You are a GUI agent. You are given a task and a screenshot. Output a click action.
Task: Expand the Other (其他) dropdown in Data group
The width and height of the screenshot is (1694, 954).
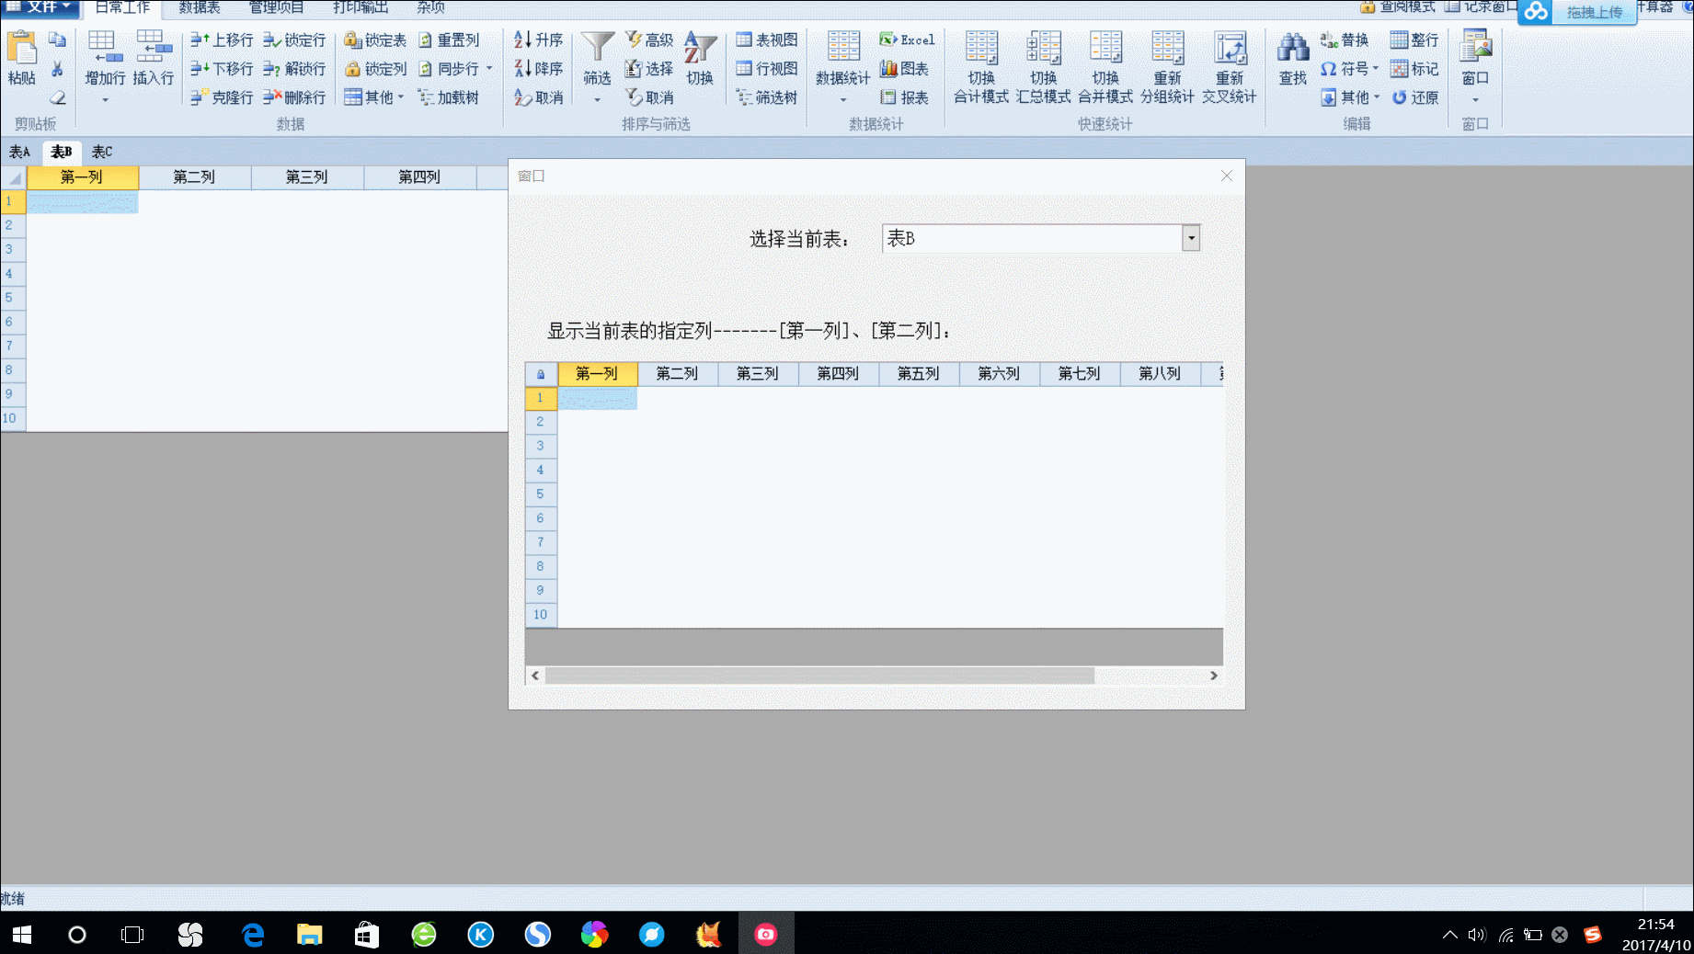[x=401, y=97]
